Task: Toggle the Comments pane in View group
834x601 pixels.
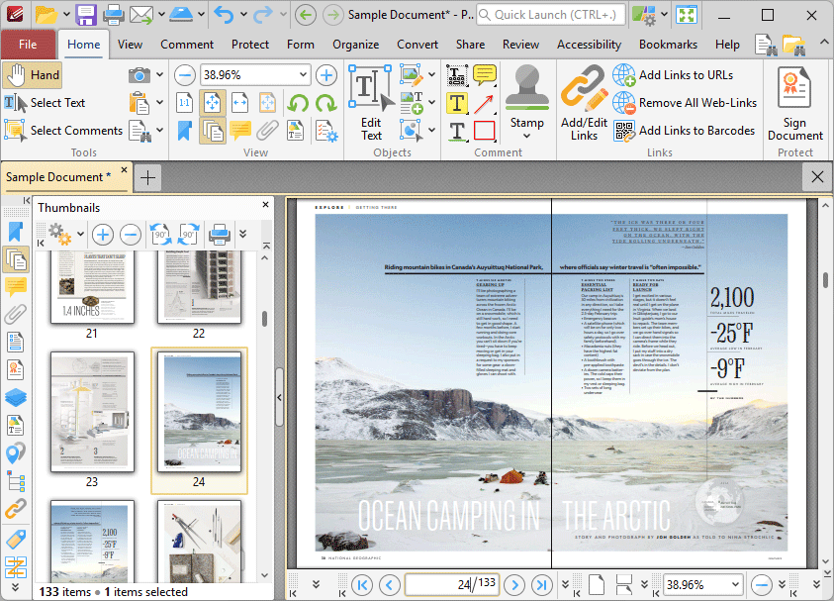Action: (x=239, y=131)
